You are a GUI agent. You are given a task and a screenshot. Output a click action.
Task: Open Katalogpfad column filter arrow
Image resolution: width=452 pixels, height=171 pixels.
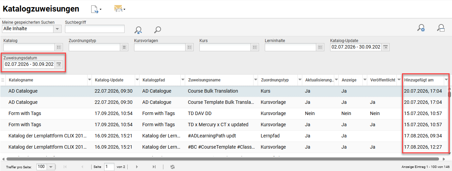(183, 80)
